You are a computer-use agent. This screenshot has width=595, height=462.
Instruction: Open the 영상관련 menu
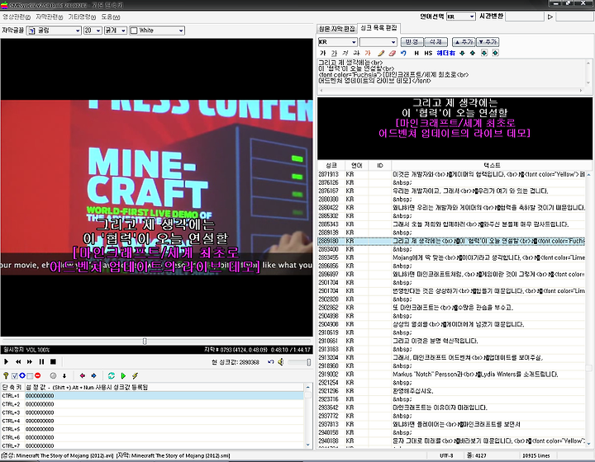point(17,16)
